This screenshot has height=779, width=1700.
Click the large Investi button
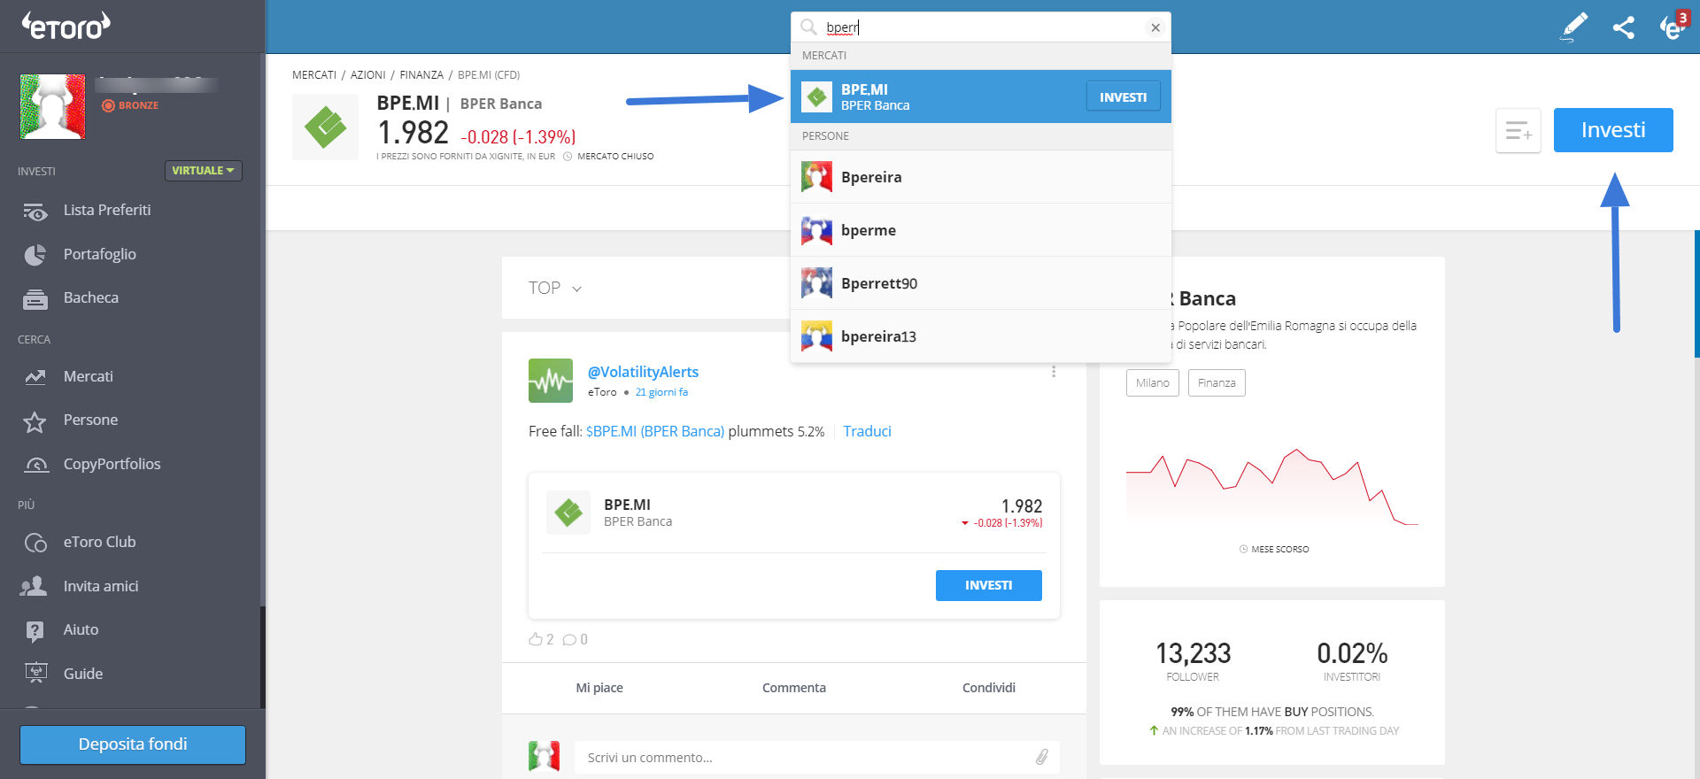(x=1613, y=130)
